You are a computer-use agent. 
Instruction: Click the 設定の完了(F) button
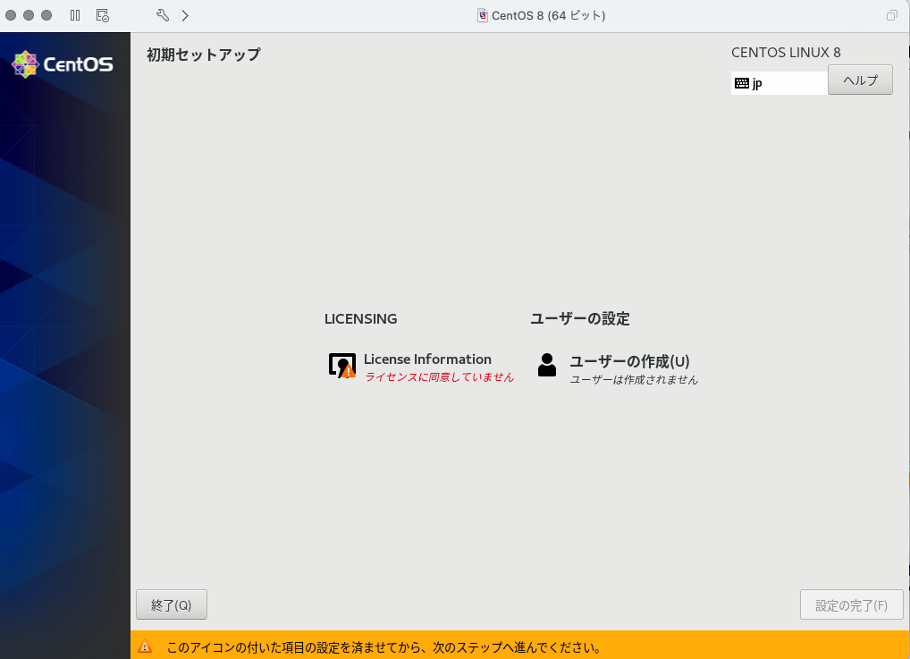851,604
